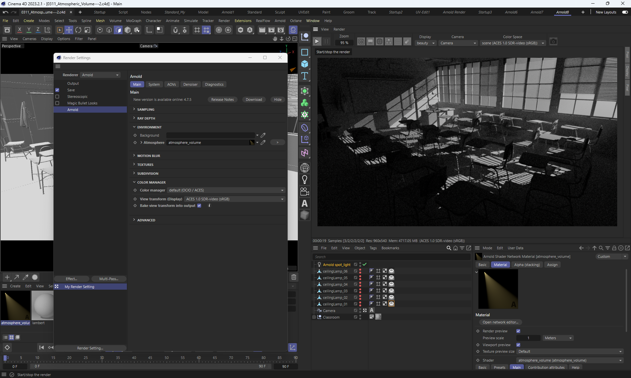The width and height of the screenshot is (631, 378).
Task: Click the cube primitive icon
Action: [x=305, y=64]
